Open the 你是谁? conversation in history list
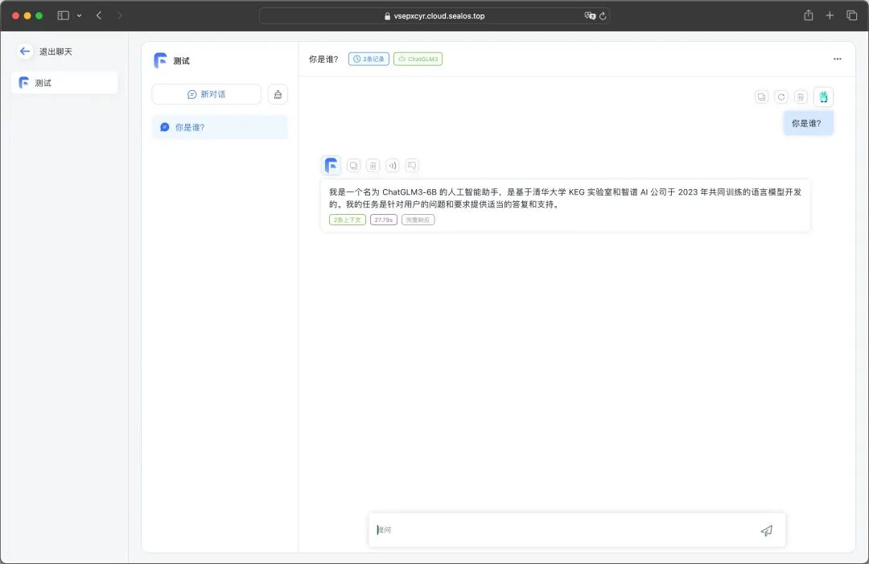The image size is (869, 564). click(x=220, y=127)
